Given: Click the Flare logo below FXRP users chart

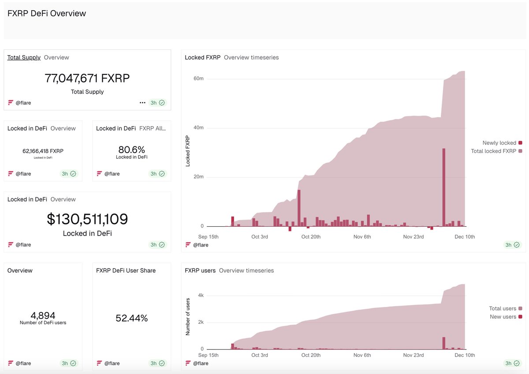Looking at the screenshot, I should tap(188, 363).
